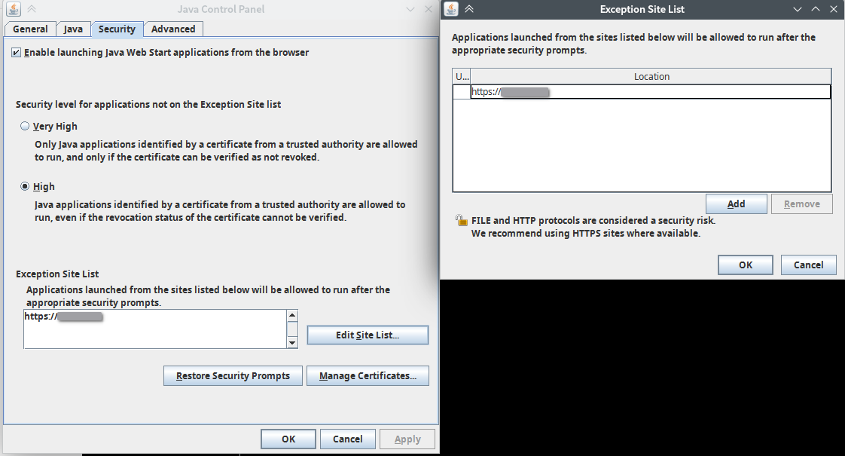
Task: Minimize the Exception Site List window
Action: [x=798, y=9]
